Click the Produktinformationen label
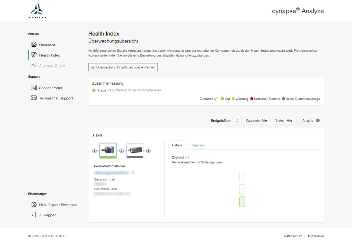352x240 pixels. coord(110,166)
